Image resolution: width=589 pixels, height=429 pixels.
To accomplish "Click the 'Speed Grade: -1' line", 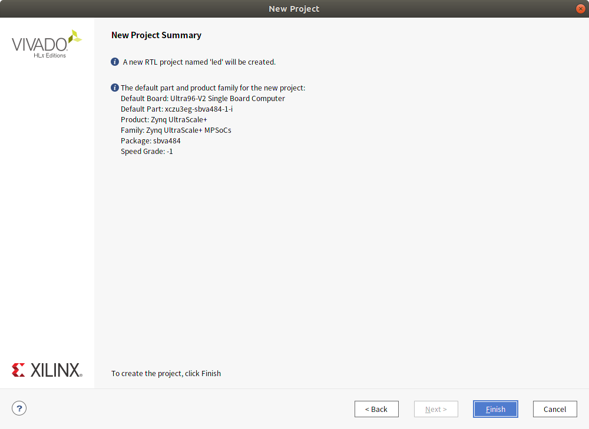I will [147, 152].
